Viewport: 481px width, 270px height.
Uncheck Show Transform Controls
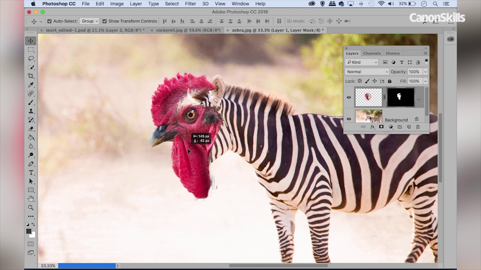coord(104,21)
